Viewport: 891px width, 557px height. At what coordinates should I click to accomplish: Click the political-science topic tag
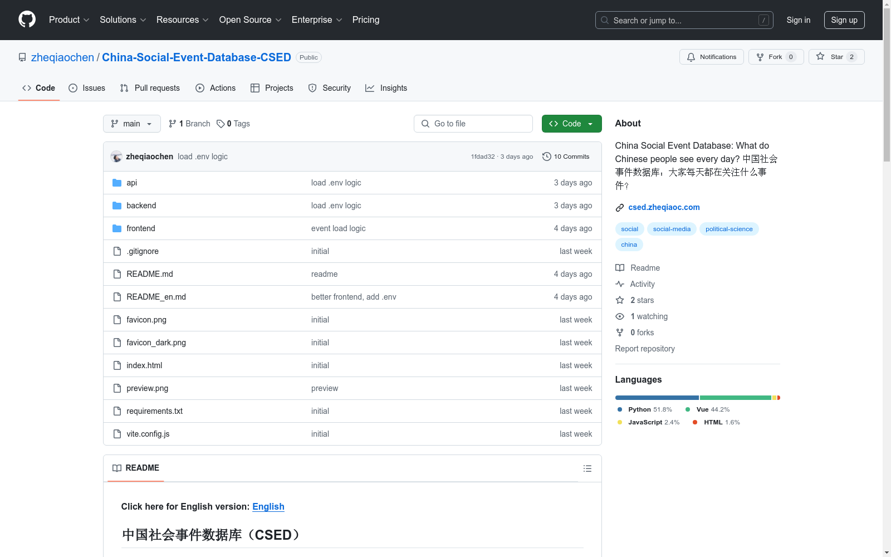coord(728,229)
